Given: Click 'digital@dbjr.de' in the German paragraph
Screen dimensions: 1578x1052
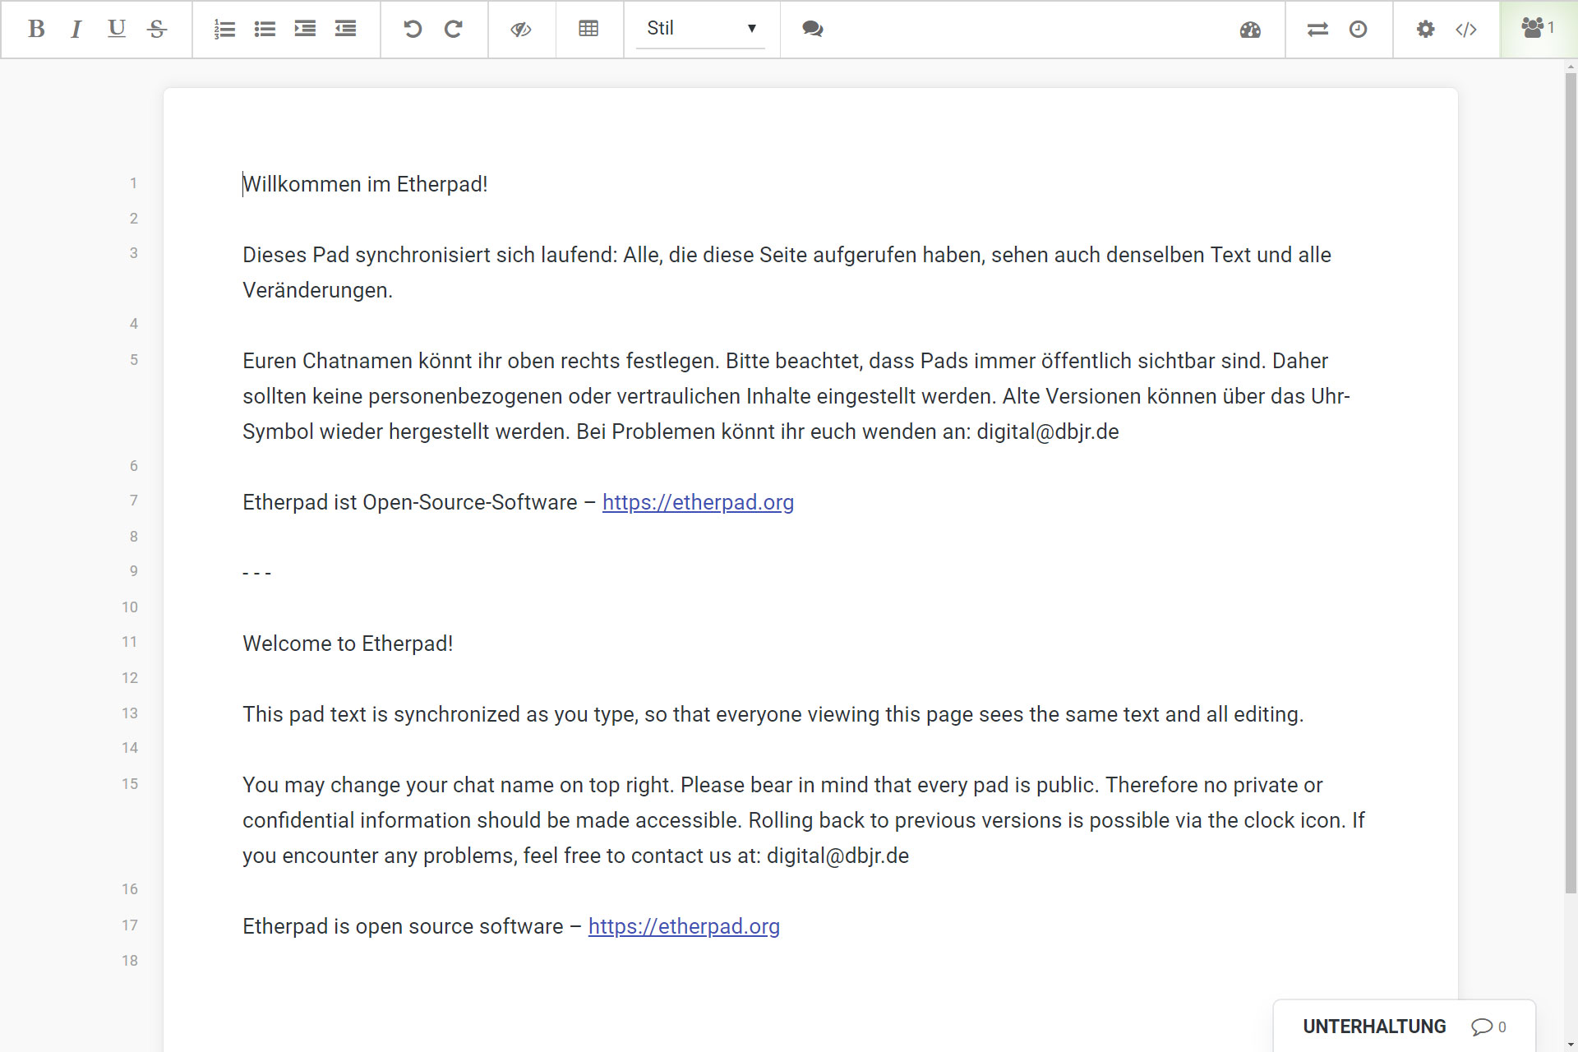Looking at the screenshot, I should coord(1048,431).
